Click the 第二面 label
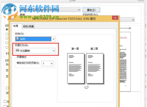Screen dimensions: 147x107 (94, 49)
